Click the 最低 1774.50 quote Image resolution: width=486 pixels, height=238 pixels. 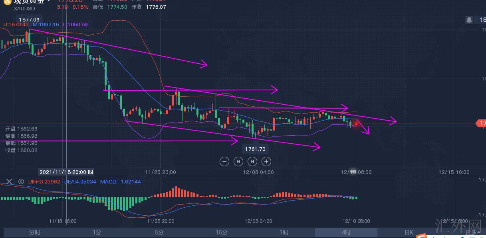click(x=110, y=7)
